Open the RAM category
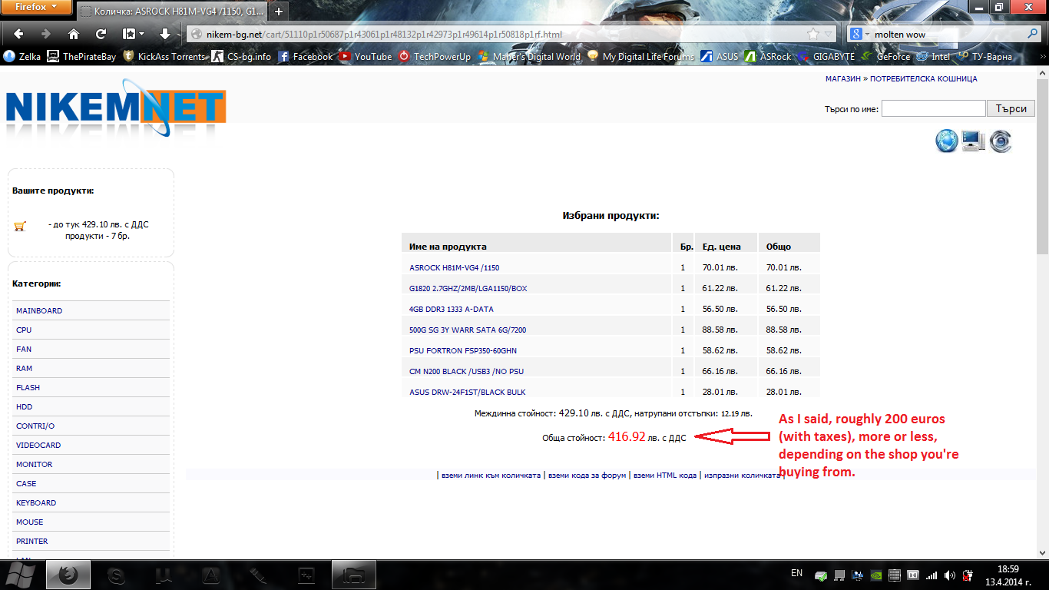 pyautogui.click(x=24, y=368)
